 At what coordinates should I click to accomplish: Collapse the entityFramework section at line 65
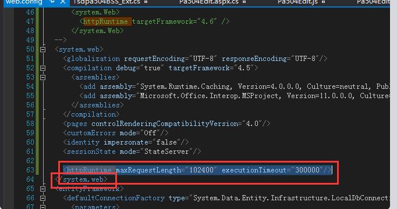pos(43,189)
